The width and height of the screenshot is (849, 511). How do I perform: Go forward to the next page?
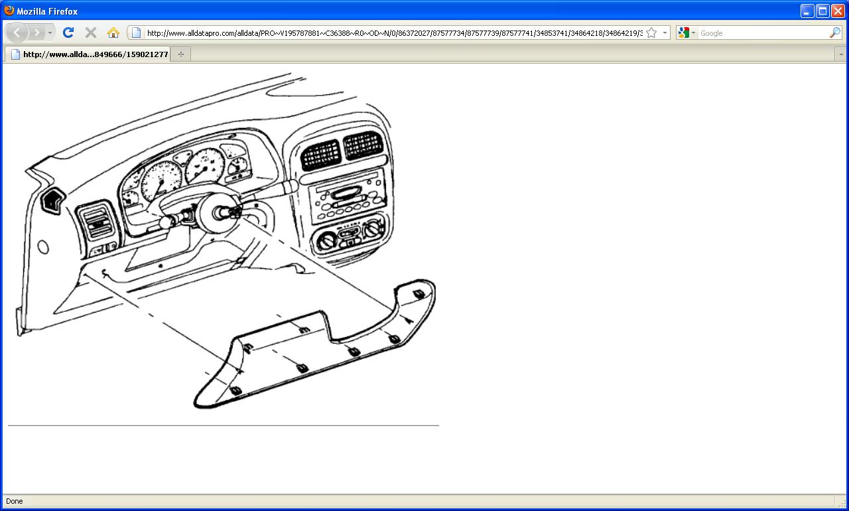(37, 33)
